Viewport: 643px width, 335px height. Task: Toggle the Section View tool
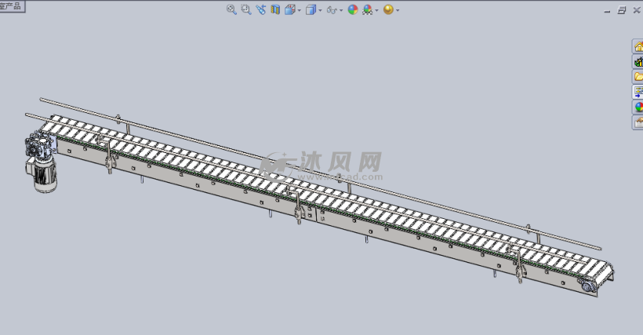tap(275, 10)
